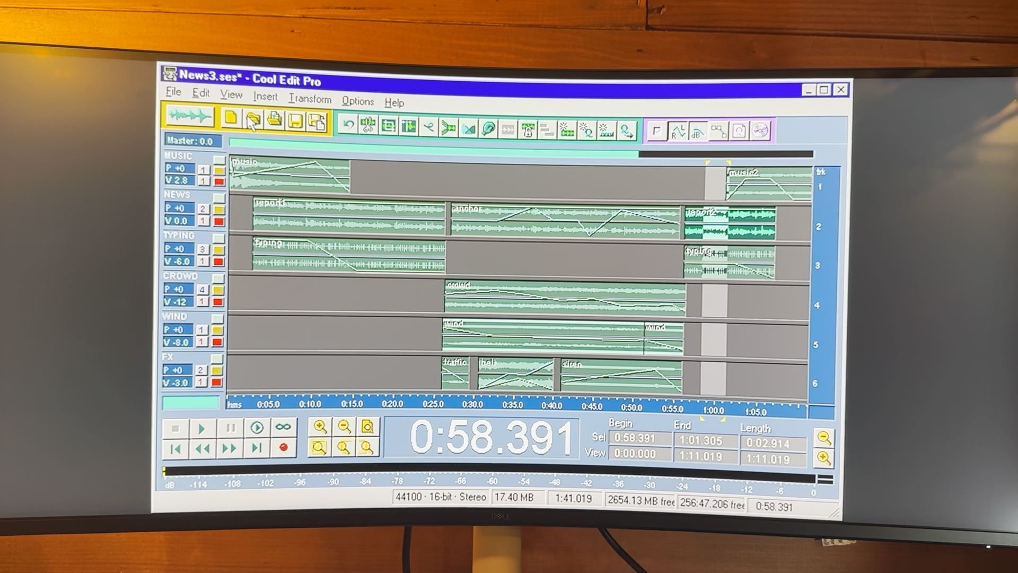Click the floppy-with-pages save icon
This screenshot has width=1018, height=573.
(x=317, y=122)
